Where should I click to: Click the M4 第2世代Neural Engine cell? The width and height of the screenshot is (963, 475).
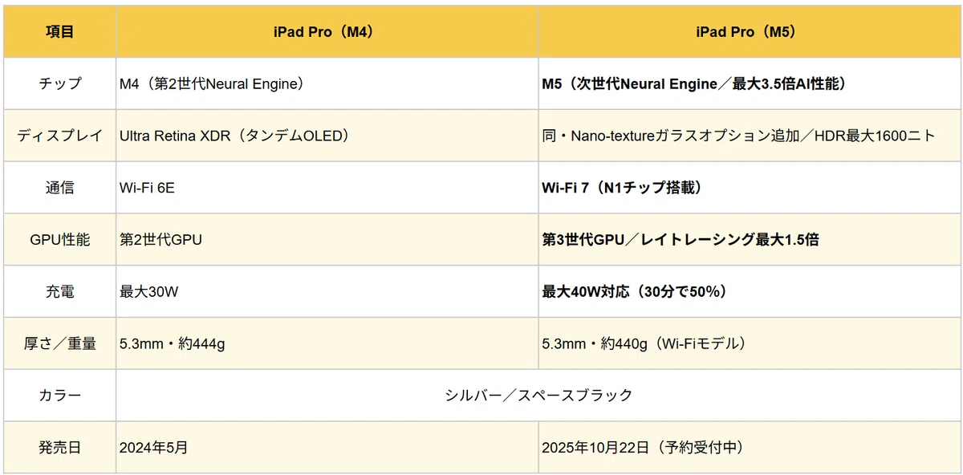click(x=327, y=83)
